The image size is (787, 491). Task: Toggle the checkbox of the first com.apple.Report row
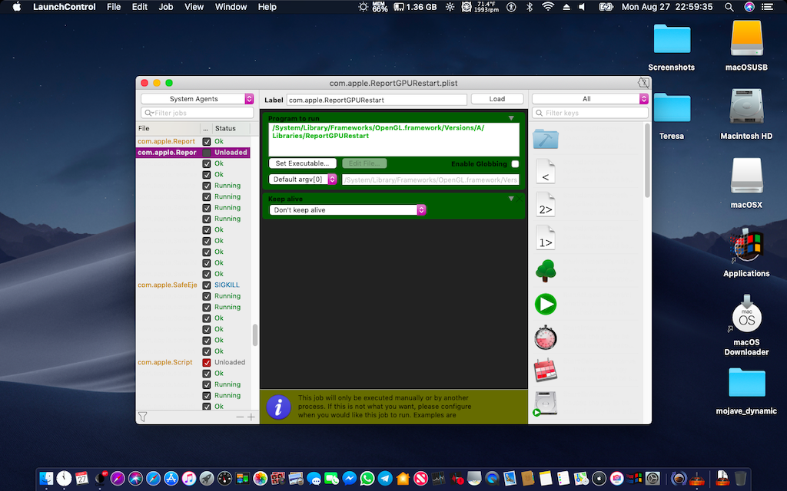pos(206,141)
